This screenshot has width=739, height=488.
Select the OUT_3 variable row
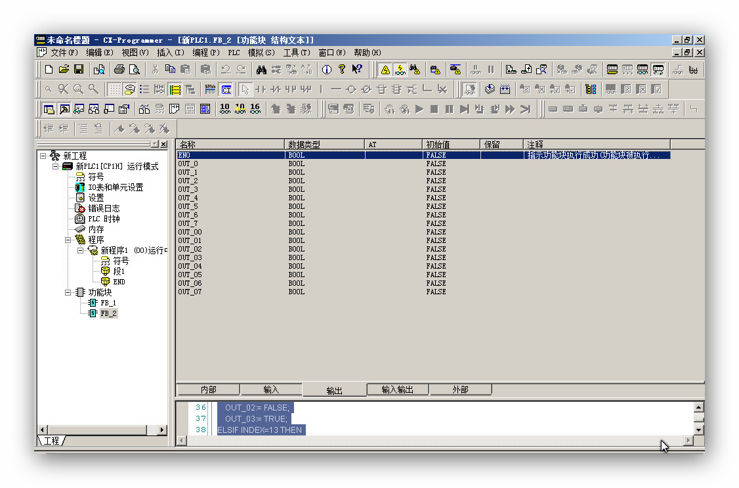[x=188, y=189]
